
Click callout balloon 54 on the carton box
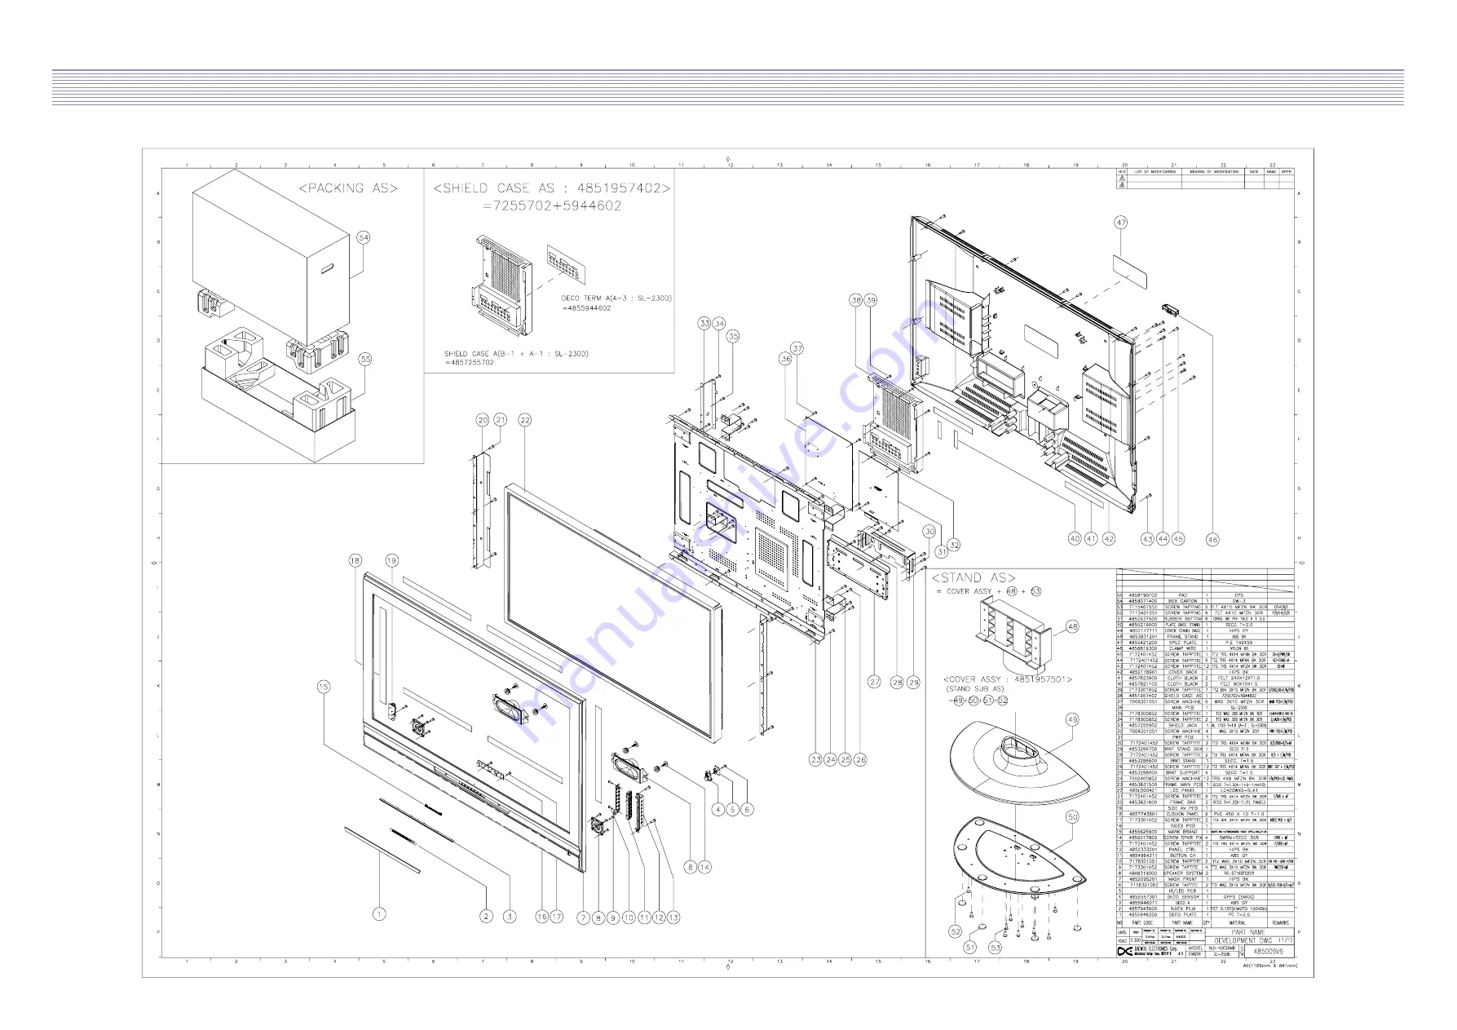tap(364, 237)
